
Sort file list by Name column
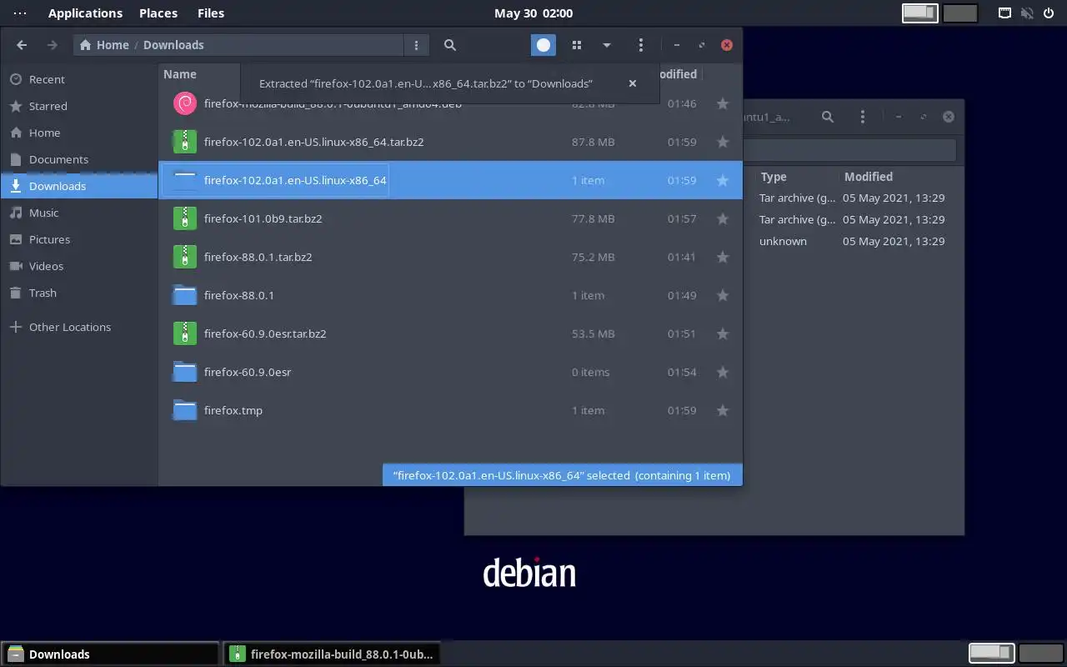180,74
